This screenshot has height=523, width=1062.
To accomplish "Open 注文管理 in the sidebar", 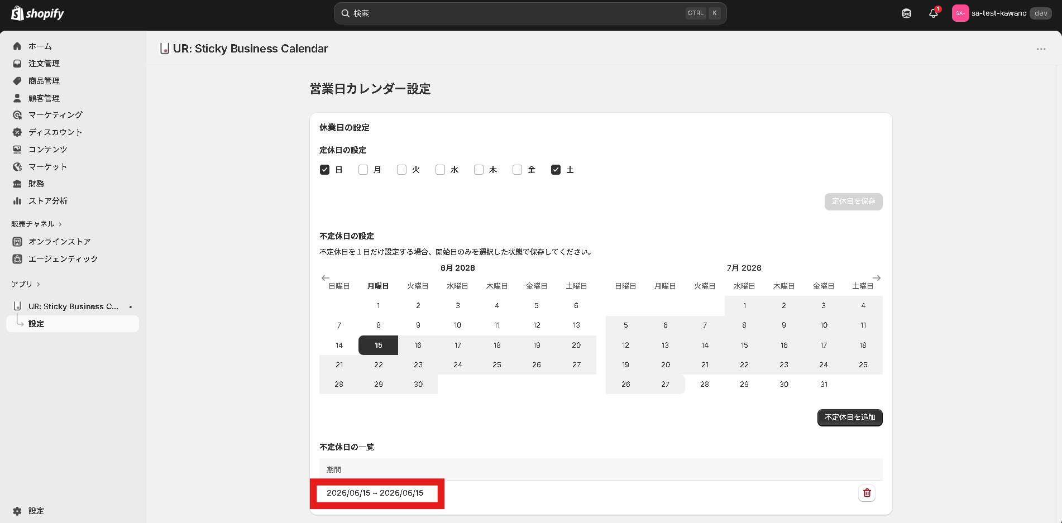I will pyautogui.click(x=73, y=64).
